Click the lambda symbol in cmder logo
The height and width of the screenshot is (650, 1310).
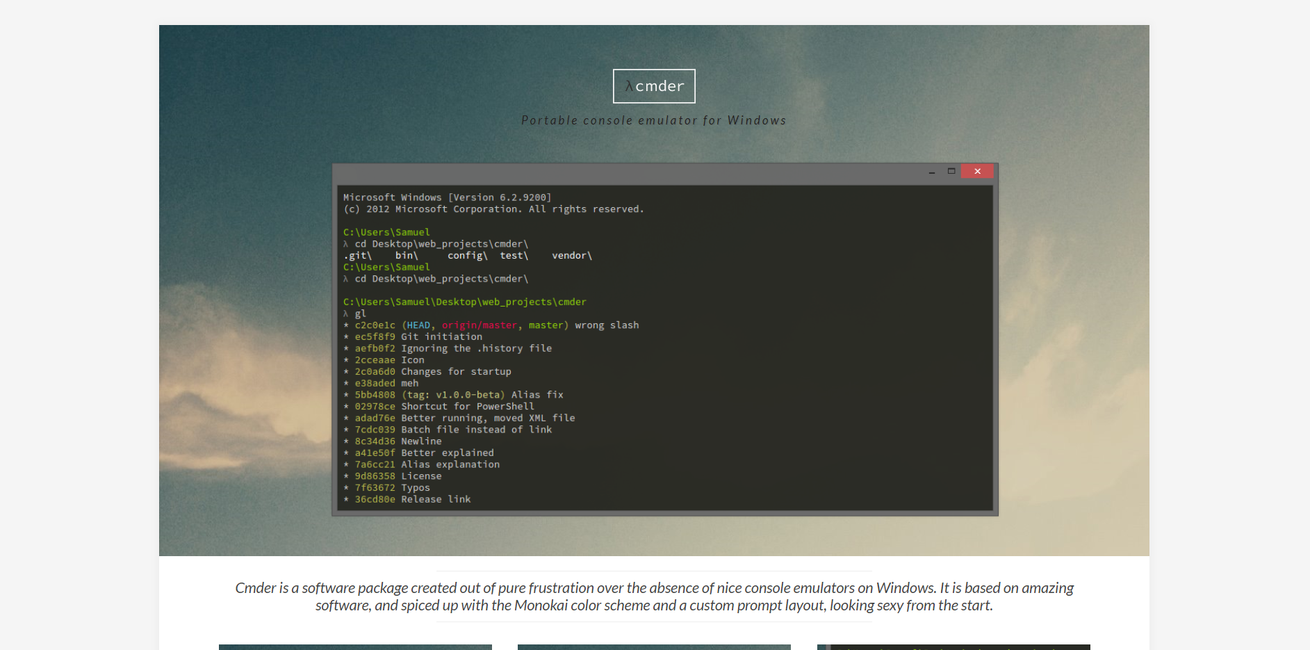coord(629,86)
